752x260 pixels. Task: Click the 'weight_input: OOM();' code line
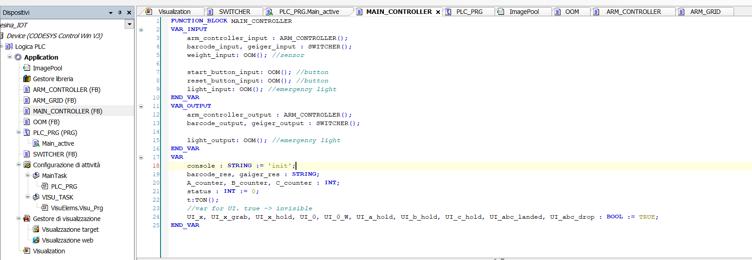point(227,55)
